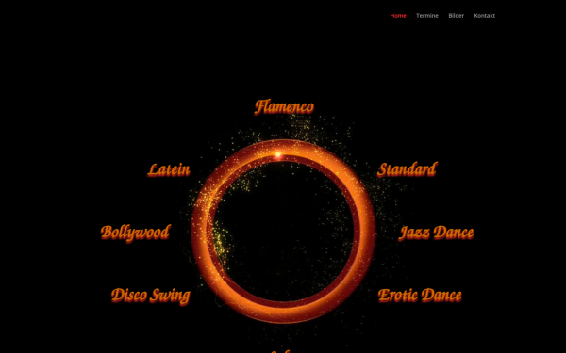Choose the Latein dance style
This screenshot has height=353, width=566.
[x=169, y=169]
